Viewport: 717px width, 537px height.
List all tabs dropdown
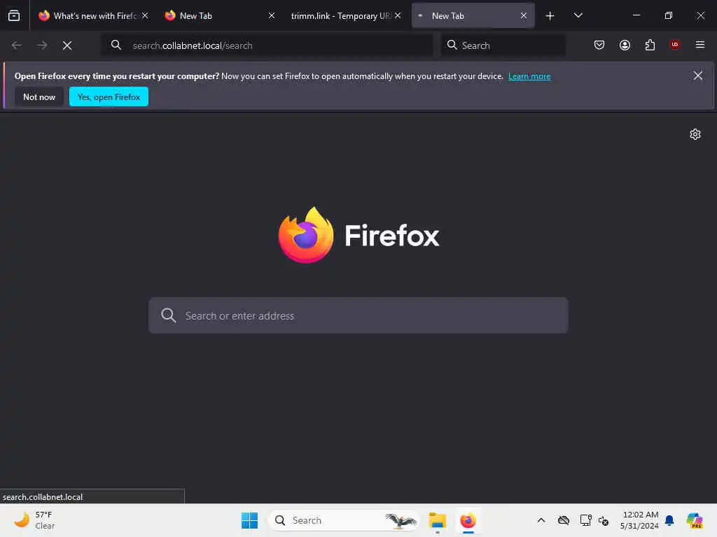tap(578, 16)
